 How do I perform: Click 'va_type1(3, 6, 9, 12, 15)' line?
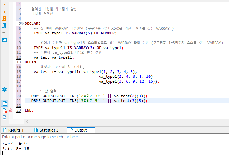tap(129, 81)
